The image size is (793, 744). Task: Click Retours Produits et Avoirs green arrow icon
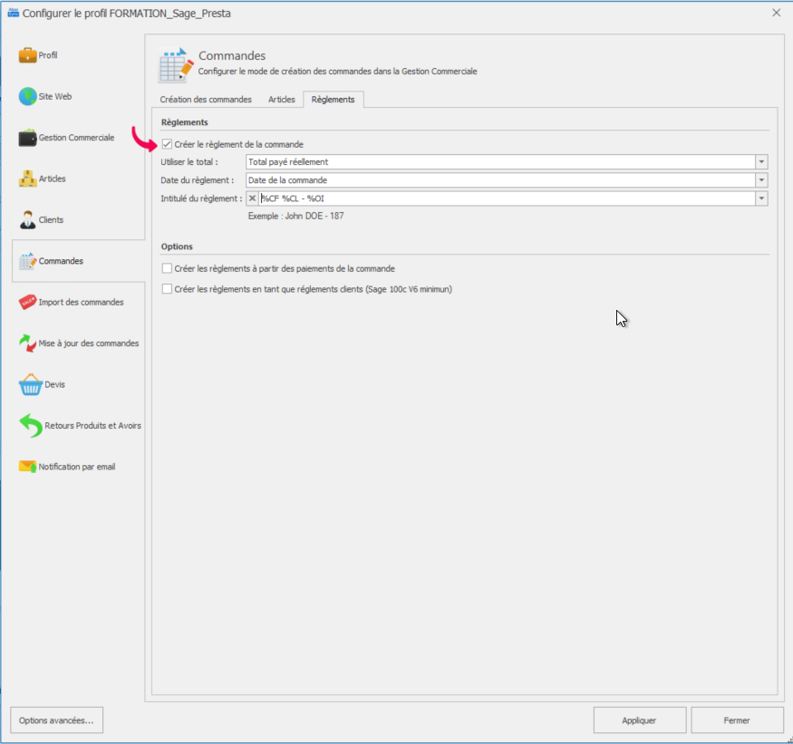coord(31,426)
